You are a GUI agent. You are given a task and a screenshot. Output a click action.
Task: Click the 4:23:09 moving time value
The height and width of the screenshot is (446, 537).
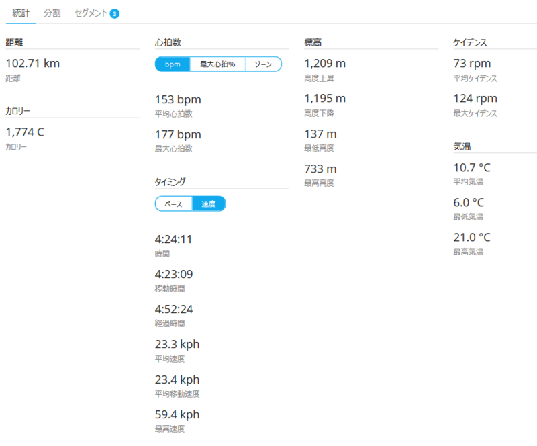point(174,274)
